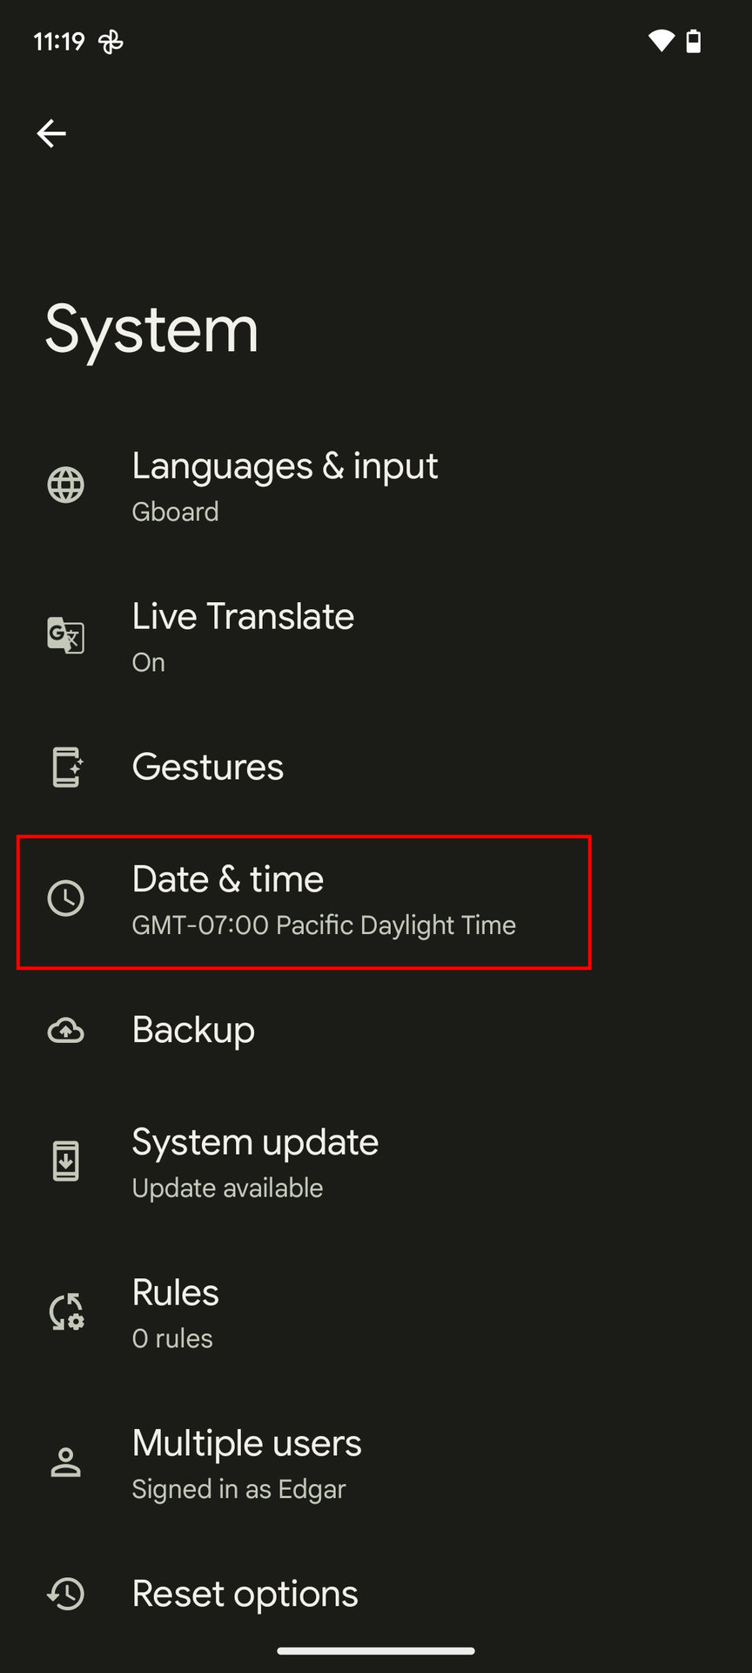Screen dimensions: 752x1673
Task: Tap the Multiple users person icon
Action: tap(66, 1462)
